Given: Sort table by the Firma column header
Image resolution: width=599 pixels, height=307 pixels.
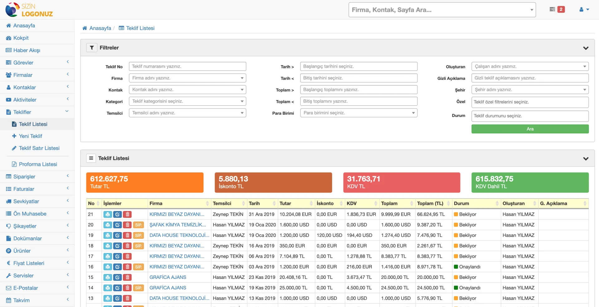Looking at the screenshot, I should click(x=179, y=204).
